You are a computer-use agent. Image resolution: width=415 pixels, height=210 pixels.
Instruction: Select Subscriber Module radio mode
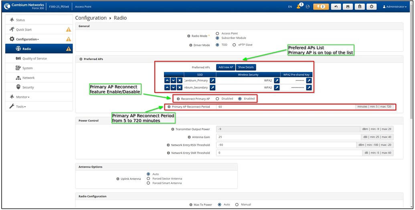click(217, 38)
